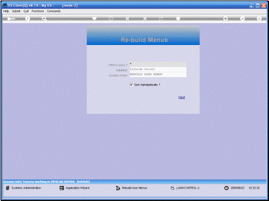Open the Functions menu

38,11
